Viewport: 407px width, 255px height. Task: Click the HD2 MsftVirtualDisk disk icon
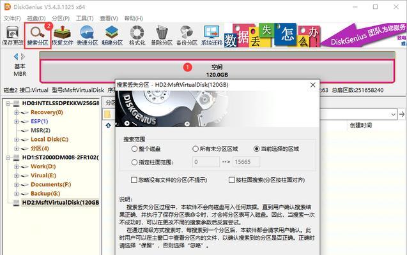point(17,203)
